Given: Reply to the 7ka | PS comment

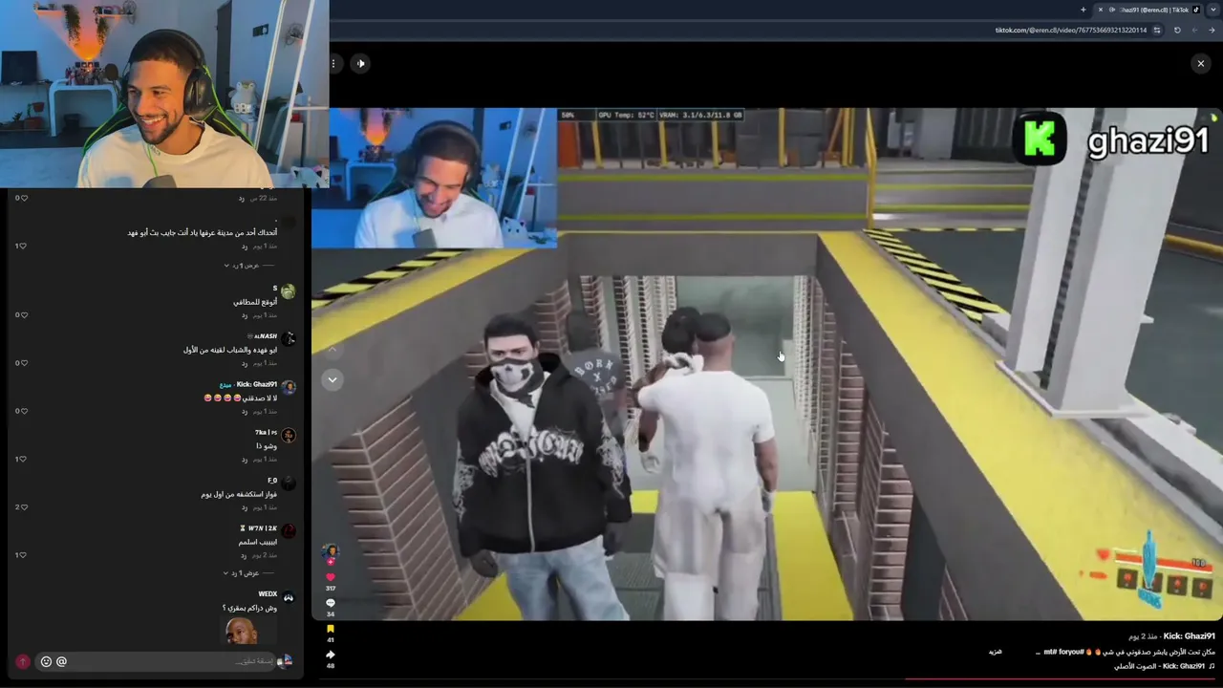Looking at the screenshot, I should click(x=245, y=460).
